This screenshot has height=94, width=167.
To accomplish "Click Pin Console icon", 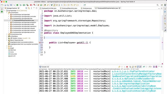I will tap(144, 67).
